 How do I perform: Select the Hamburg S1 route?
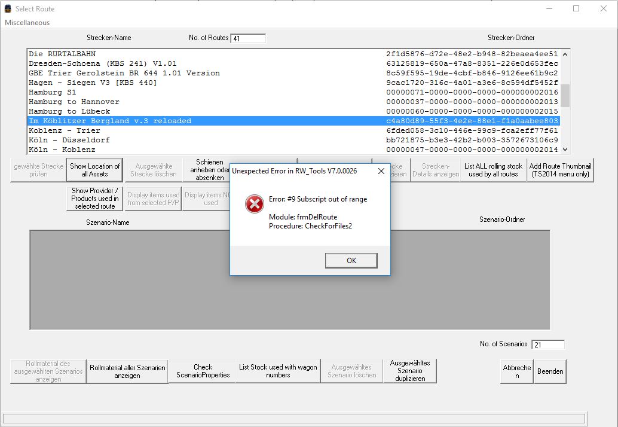click(293, 92)
